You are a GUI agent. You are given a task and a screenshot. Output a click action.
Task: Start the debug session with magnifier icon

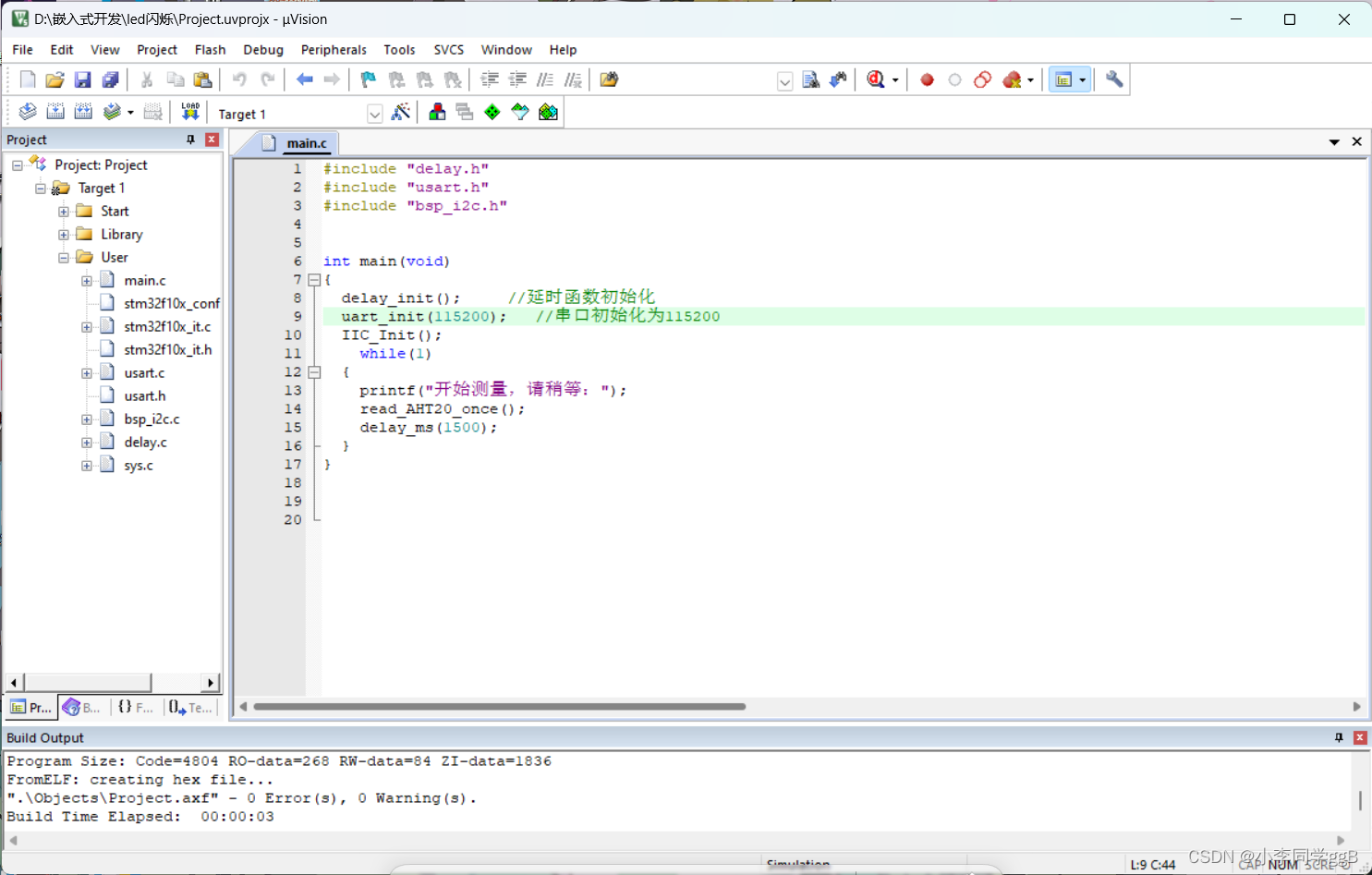coord(876,79)
